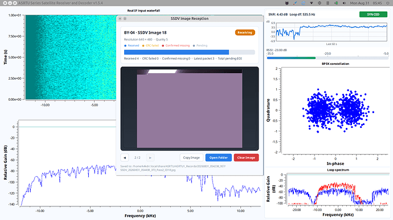Minimize the main ASRTU receiver window
The height and width of the screenshot is (220, 393).
10,3
